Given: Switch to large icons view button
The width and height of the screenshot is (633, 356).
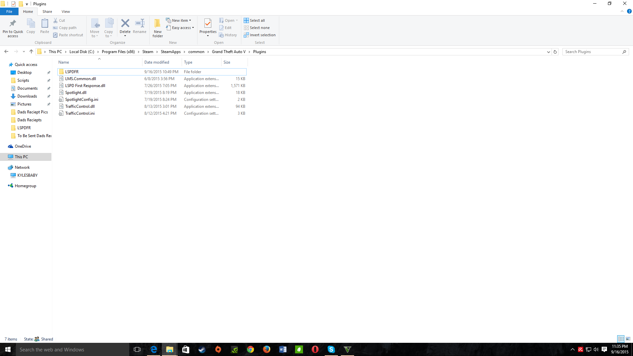Looking at the screenshot, I should pyautogui.click(x=628, y=339).
